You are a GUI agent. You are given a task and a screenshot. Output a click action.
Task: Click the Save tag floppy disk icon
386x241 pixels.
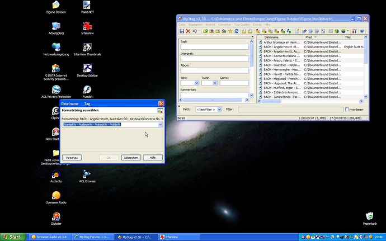click(182, 31)
